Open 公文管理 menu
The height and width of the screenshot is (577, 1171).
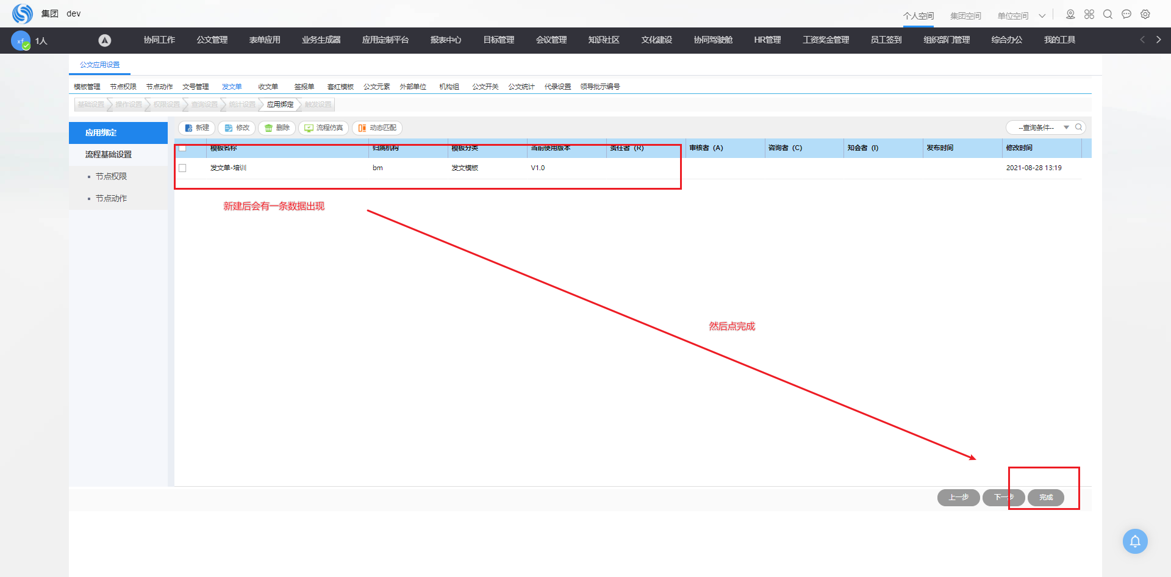[x=212, y=40]
